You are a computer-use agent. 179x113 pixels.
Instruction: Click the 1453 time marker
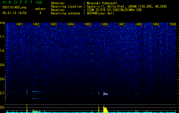point(53,24)
